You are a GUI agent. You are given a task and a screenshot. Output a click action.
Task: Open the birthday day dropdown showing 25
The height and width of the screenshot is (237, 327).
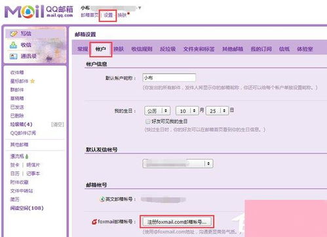click(217, 111)
